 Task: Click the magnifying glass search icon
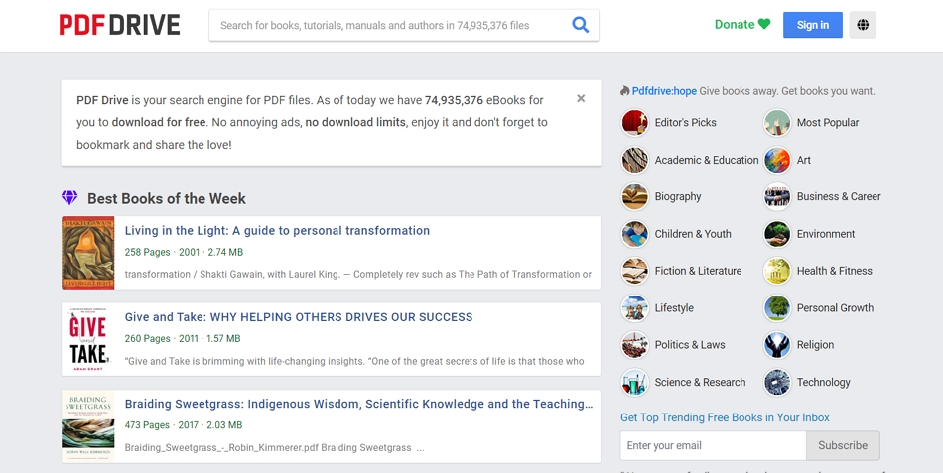tap(581, 25)
